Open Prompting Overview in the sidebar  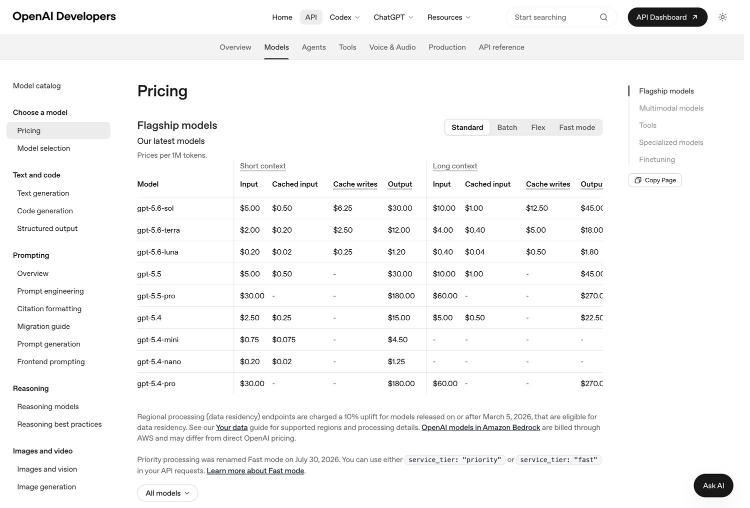pos(33,273)
